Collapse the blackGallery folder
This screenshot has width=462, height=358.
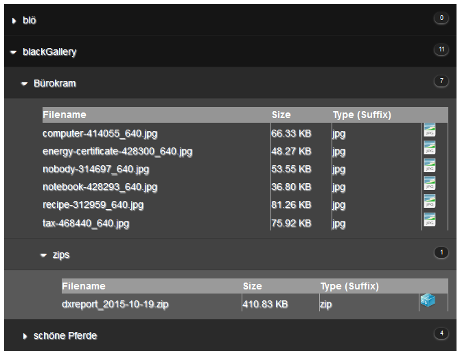pos(14,53)
